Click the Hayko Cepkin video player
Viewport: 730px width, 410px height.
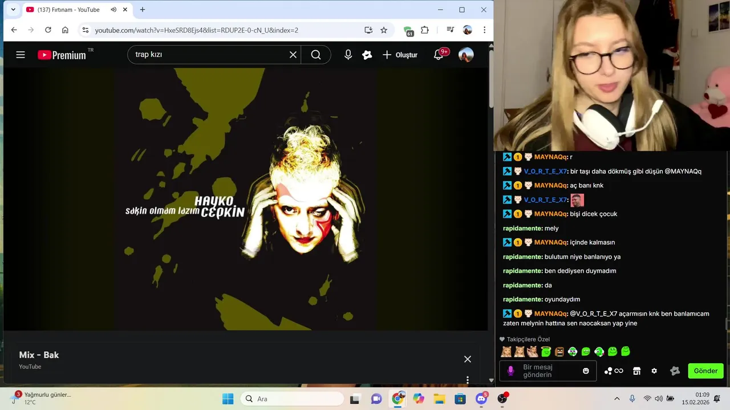click(245, 199)
